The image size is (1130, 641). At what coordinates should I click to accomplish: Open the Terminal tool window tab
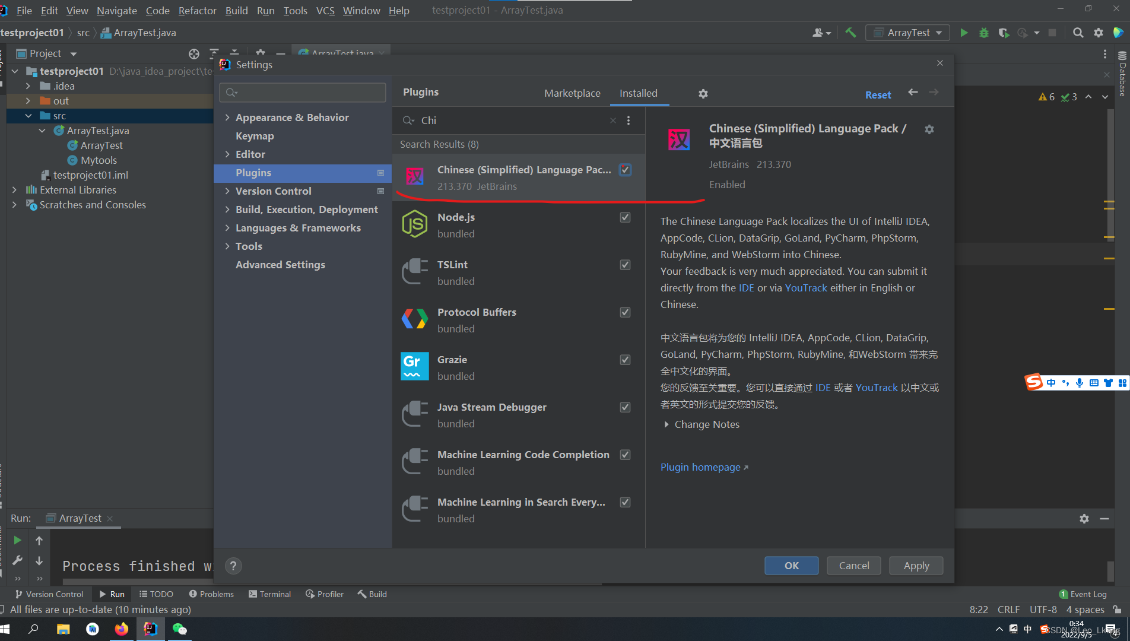[270, 594]
